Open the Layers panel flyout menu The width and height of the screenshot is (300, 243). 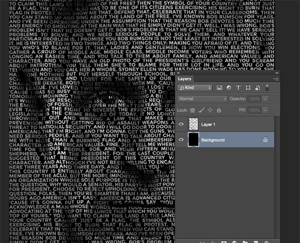click(275, 78)
